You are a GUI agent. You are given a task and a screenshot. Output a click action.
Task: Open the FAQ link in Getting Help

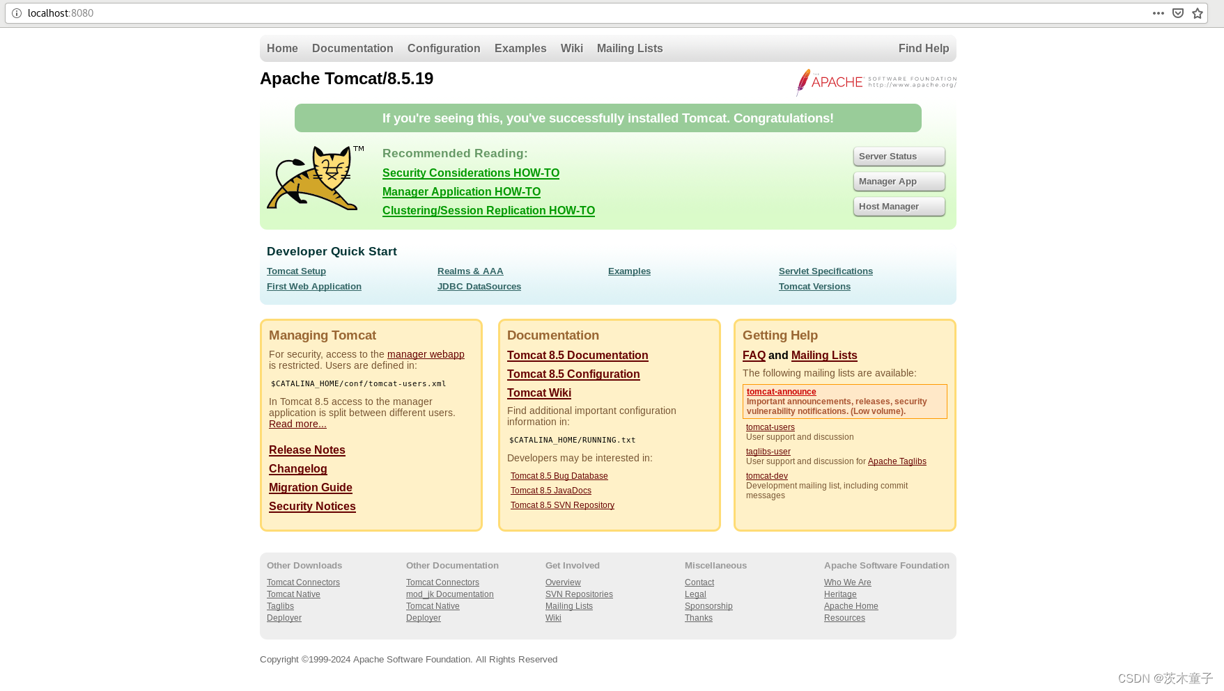coord(754,356)
